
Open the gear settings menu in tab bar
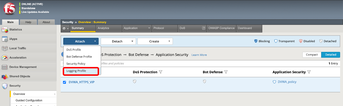click(65, 28)
